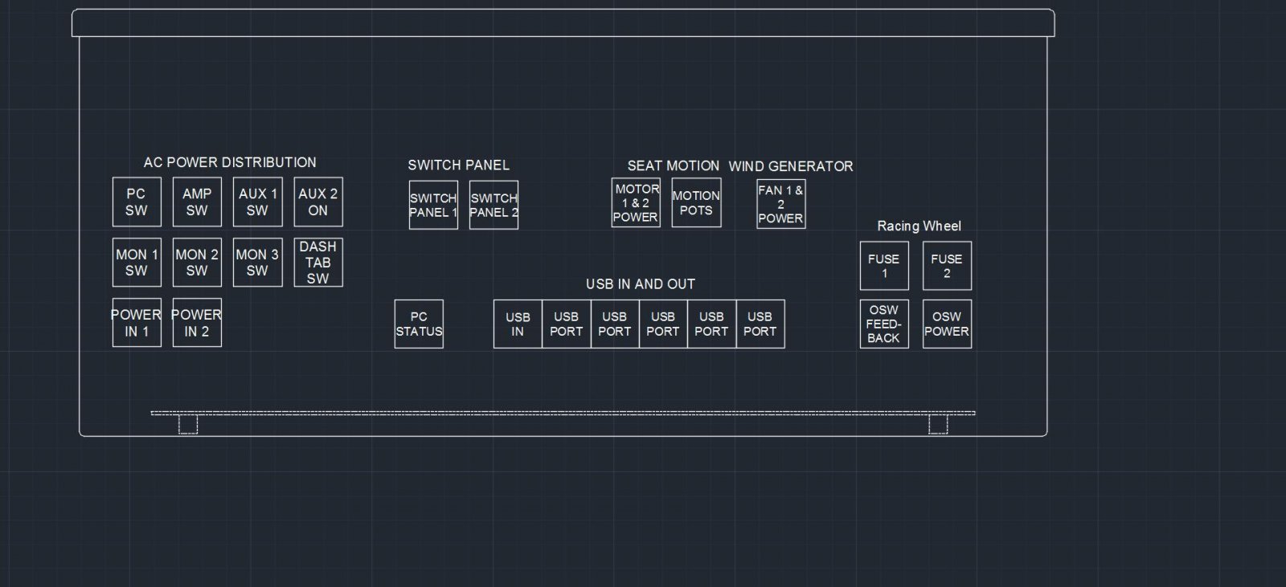Select the MON 2 SW box
The height and width of the screenshot is (587, 1286).
tap(197, 263)
